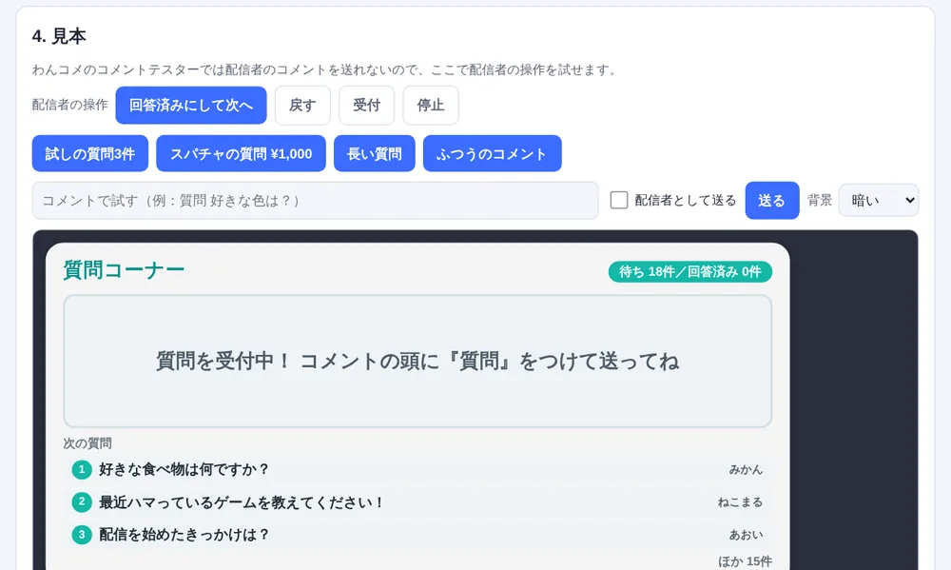Click the 4. 見本 heading
This screenshot has width=951, height=570.
pos(59,36)
